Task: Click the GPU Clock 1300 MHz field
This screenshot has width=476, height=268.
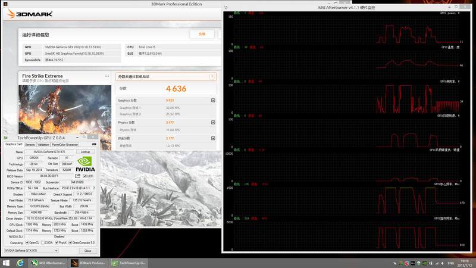Action: [32, 225]
